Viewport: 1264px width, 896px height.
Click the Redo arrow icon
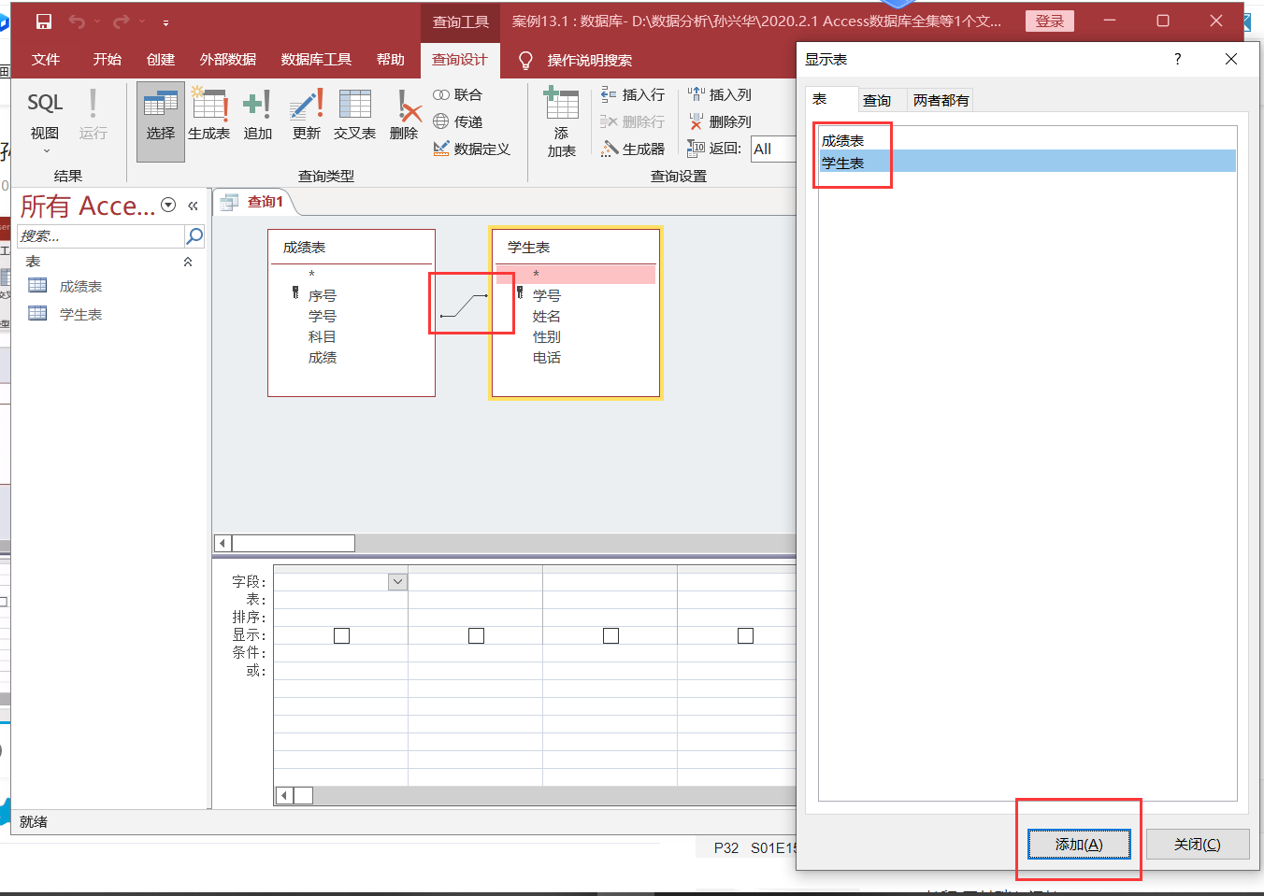(x=121, y=21)
